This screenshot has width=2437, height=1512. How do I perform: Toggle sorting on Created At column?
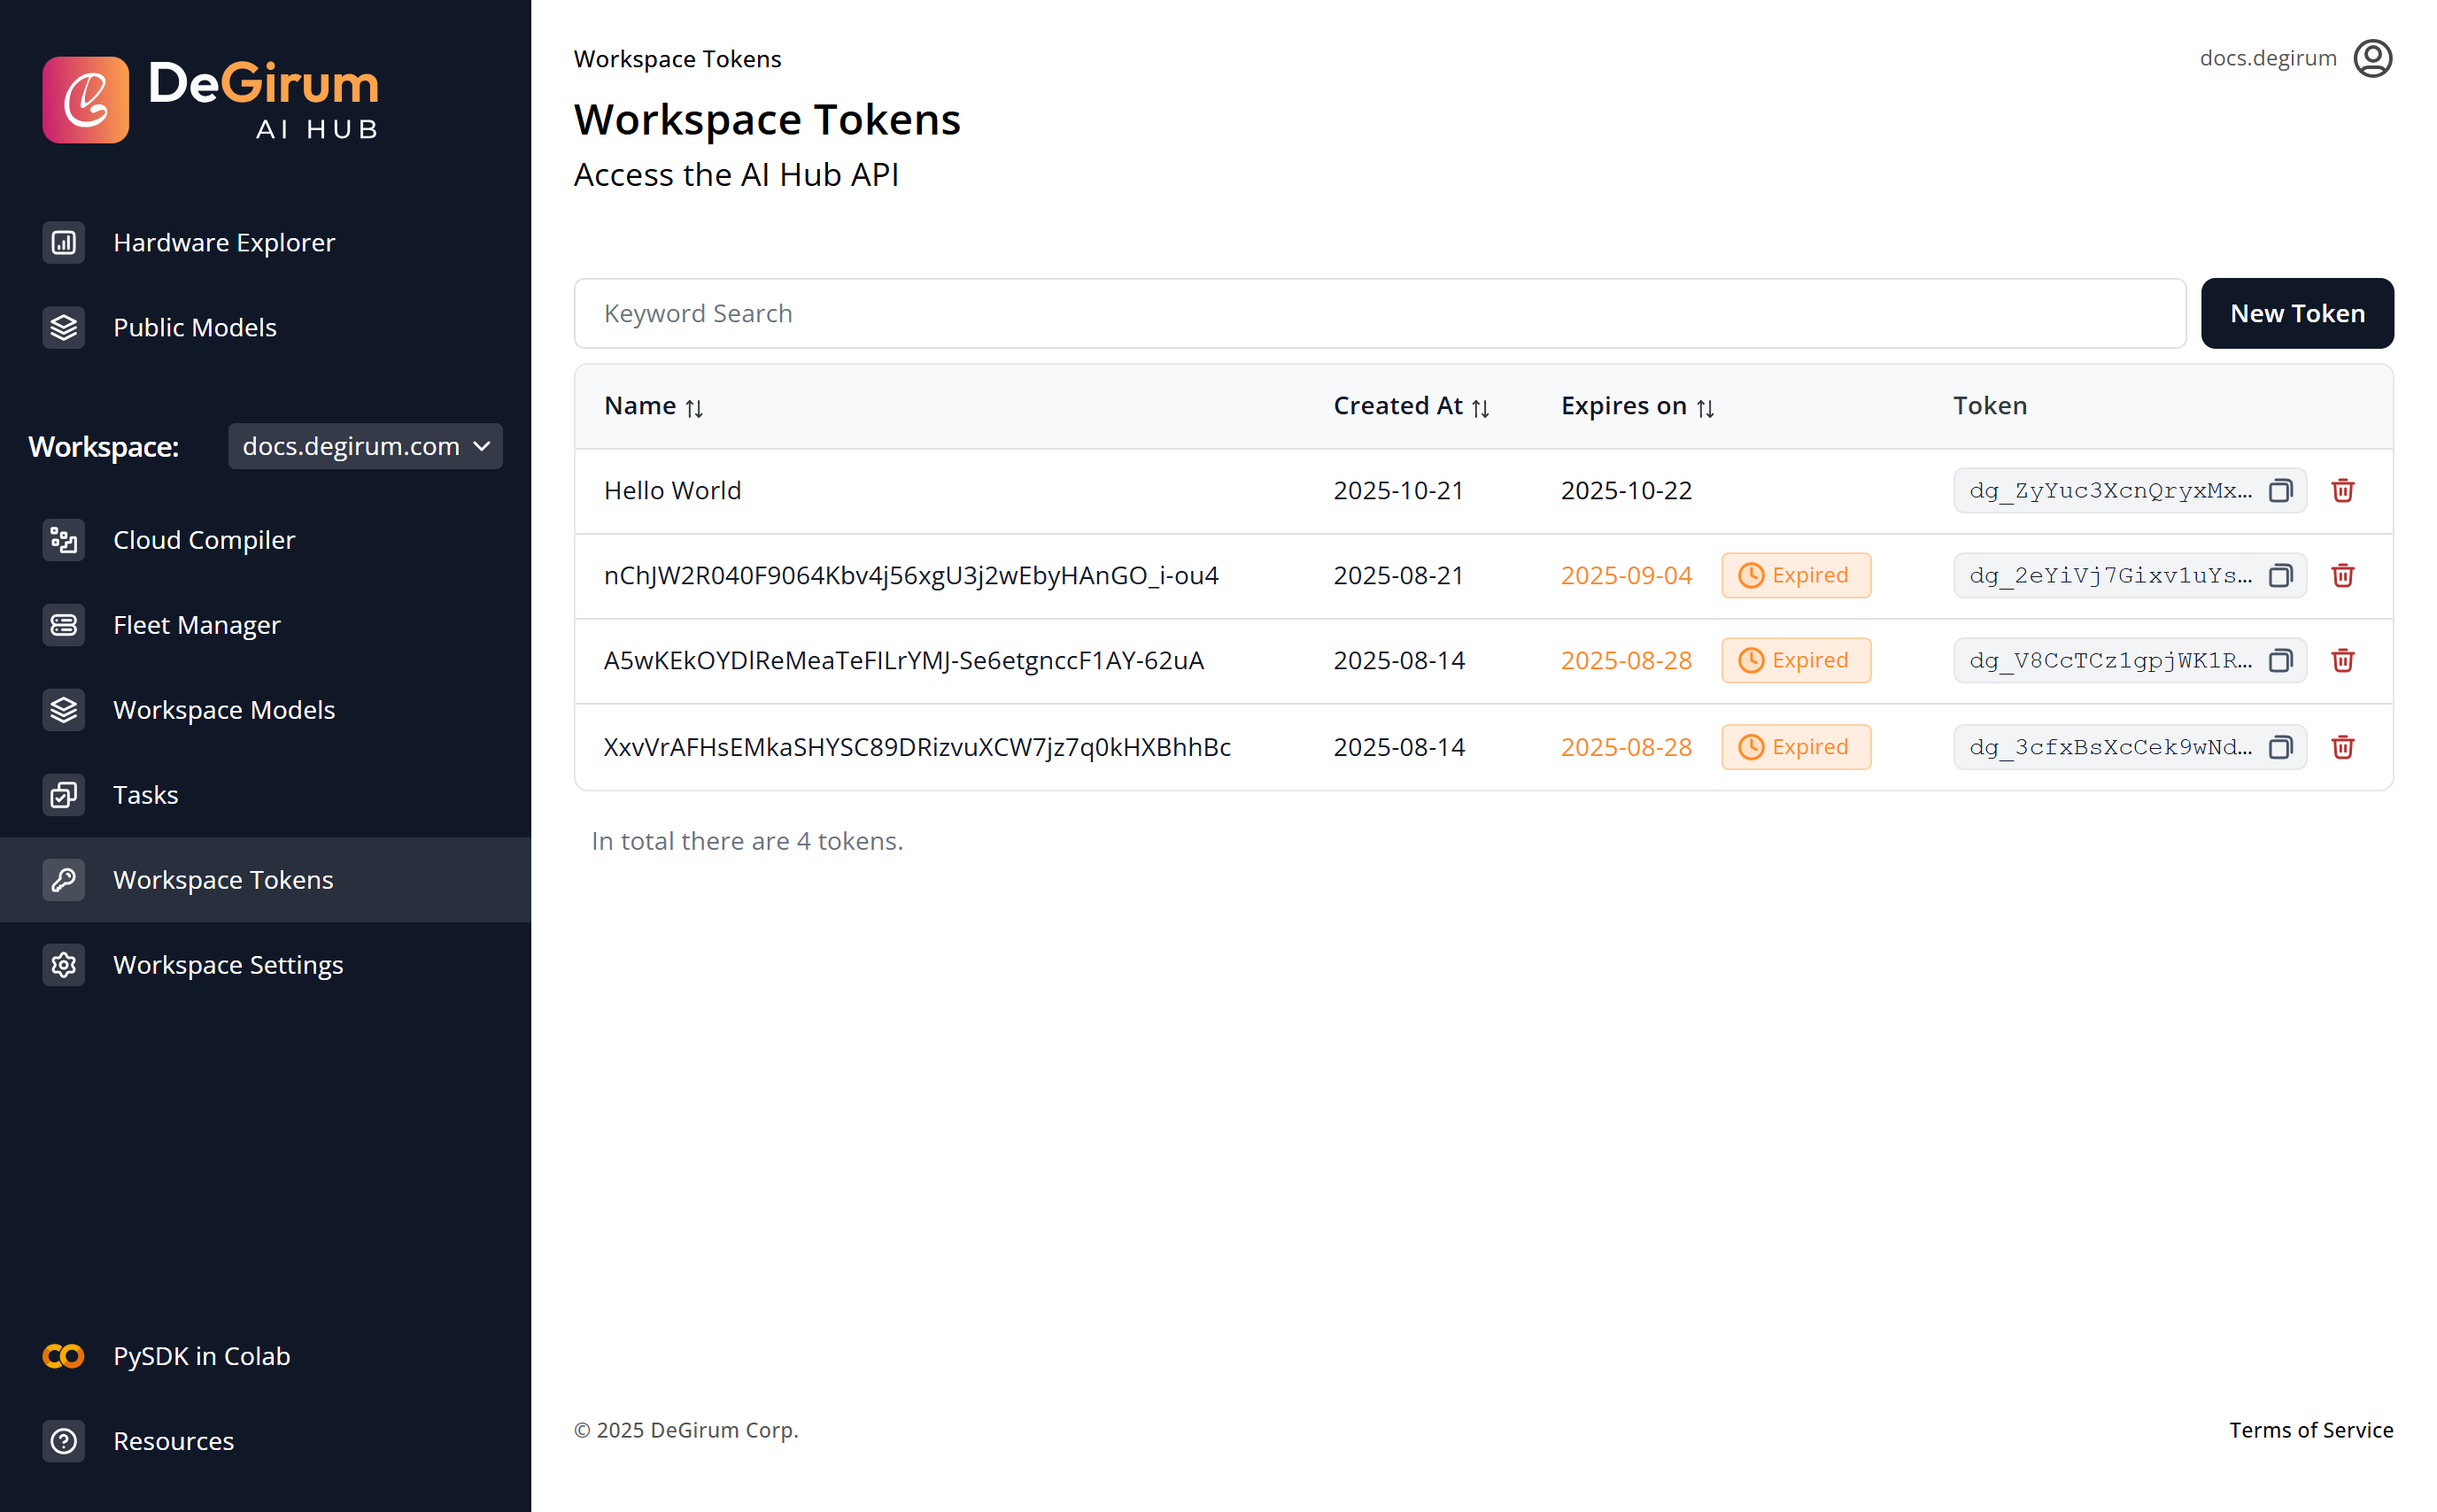click(1480, 406)
